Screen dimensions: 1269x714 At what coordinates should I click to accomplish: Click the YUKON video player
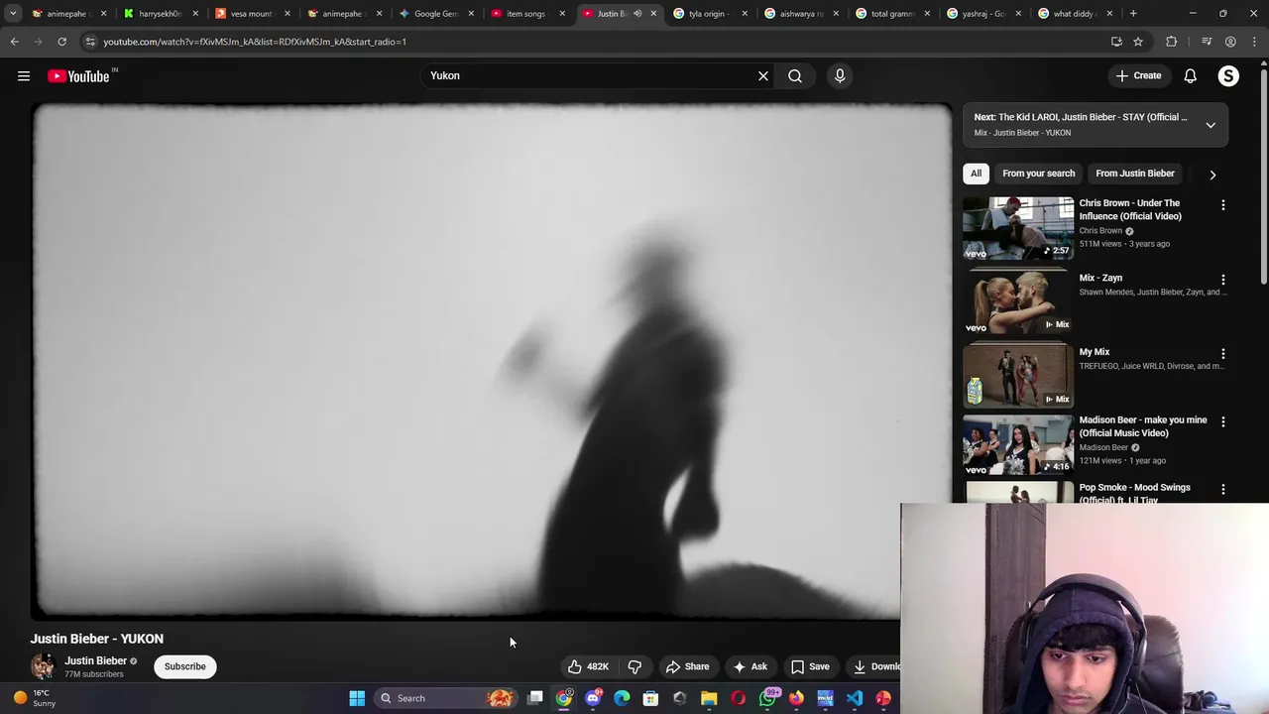492,361
